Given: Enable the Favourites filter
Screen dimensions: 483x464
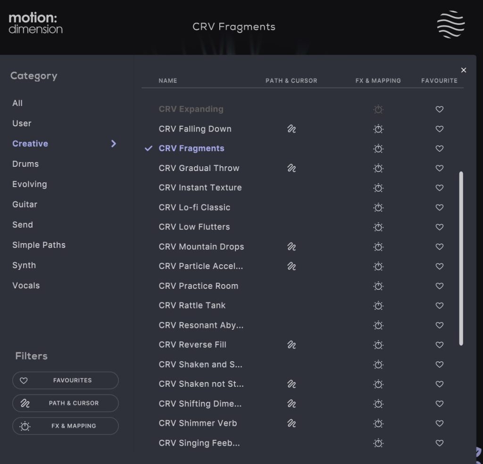Looking at the screenshot, I should tap(65, 381).
